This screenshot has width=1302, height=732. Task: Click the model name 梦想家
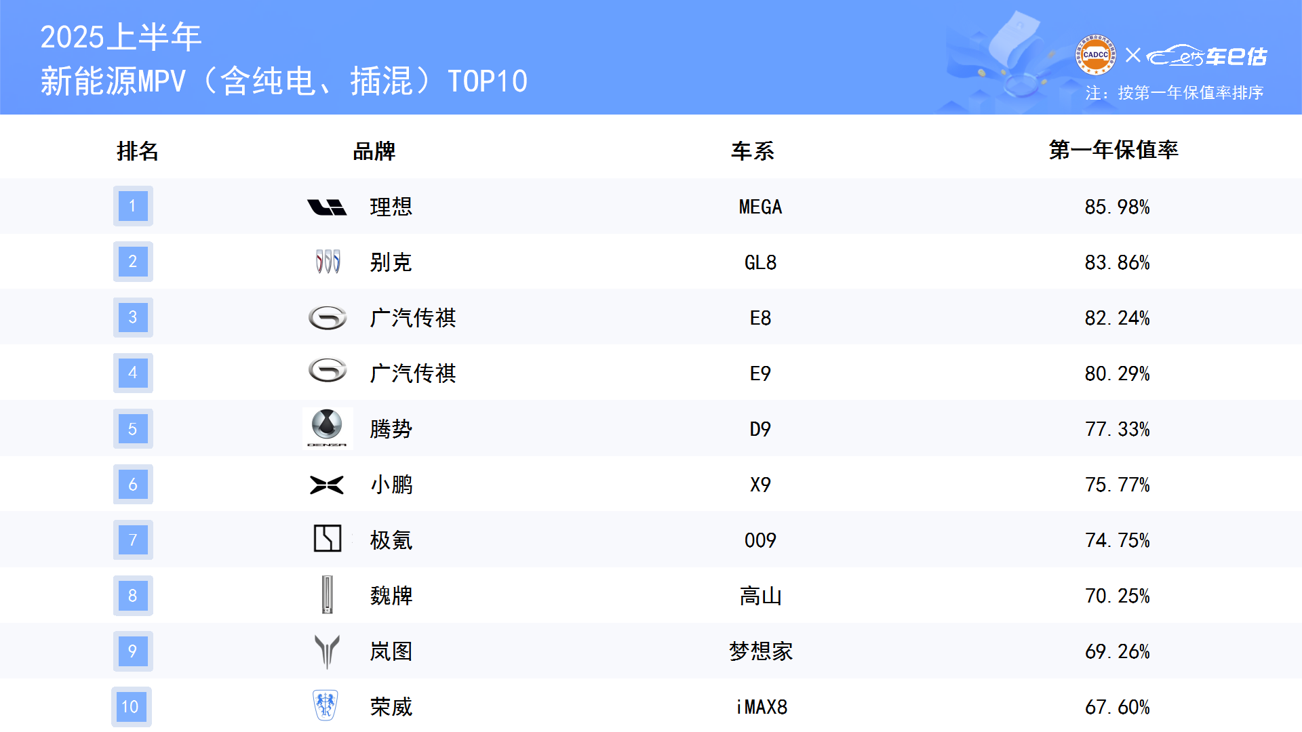tap(761, 651)
